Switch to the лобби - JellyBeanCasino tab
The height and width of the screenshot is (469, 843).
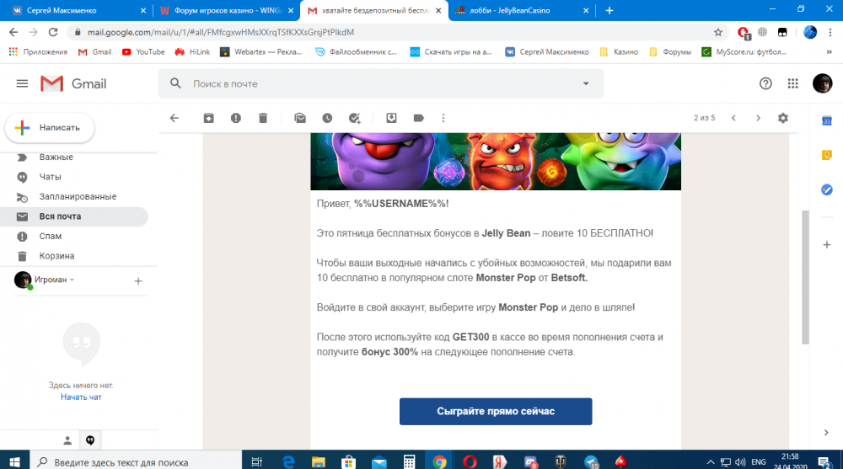click(522, 10)
